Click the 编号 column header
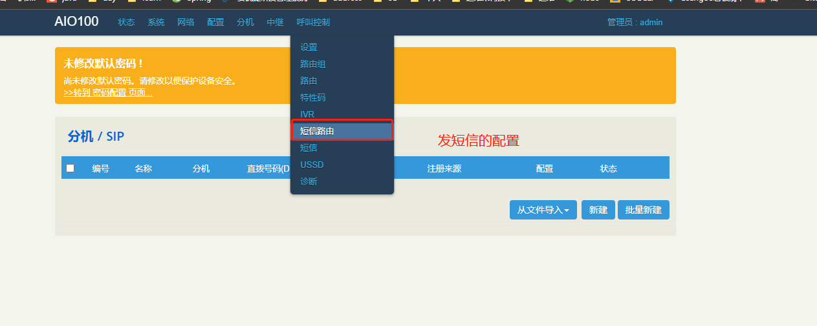Viewport: 817px width, 326px height. coord(100,168)
